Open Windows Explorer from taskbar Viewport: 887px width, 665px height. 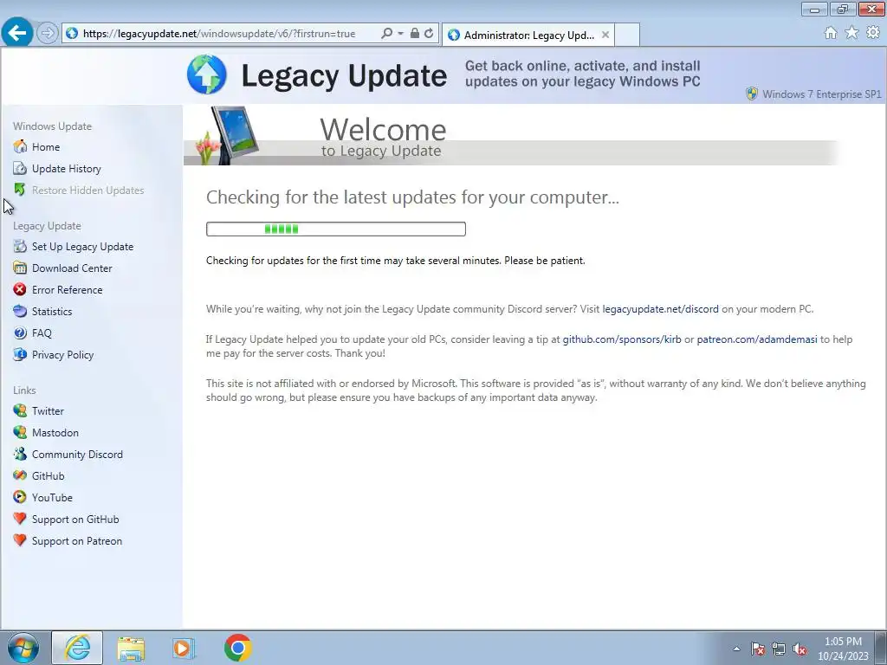tap(132, 648)
